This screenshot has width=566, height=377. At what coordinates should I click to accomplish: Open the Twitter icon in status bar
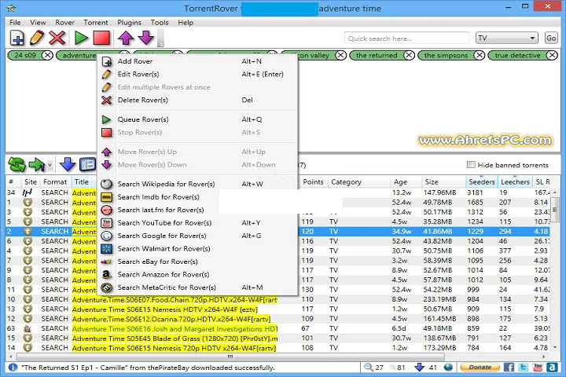pyautogui.click(x=524, y=368)
